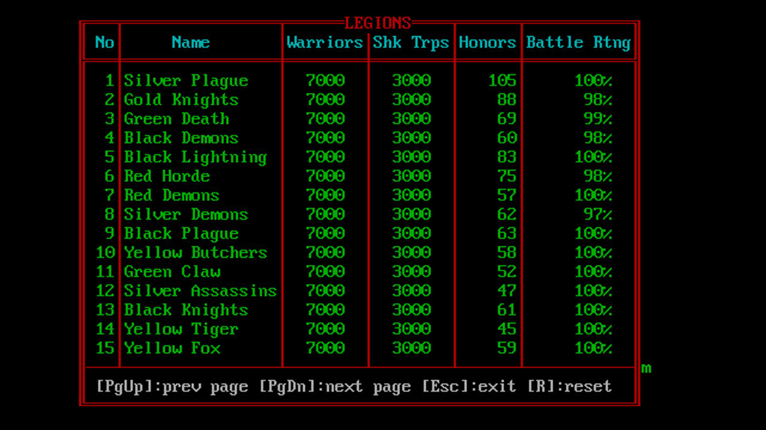Image resolution: width=766 pixels, height=430 pixels.
Task: Click the No column header
Action: 105,42
